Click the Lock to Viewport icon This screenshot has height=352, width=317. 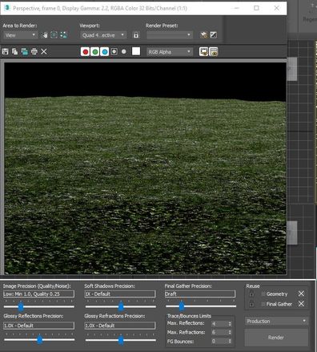[136, 35]
